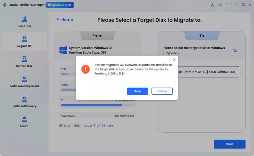The width and height of the screenshot is (254, 156).
Task: Click the *:Windows... partition row
Action: [97, 116]
